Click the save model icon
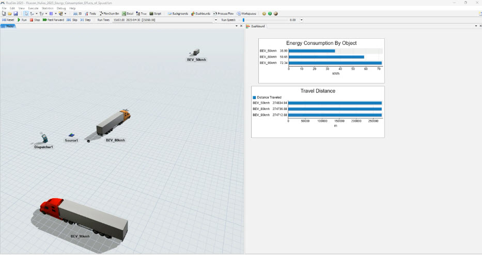Viewport: 482px width, 255px height. click(16, 13)
